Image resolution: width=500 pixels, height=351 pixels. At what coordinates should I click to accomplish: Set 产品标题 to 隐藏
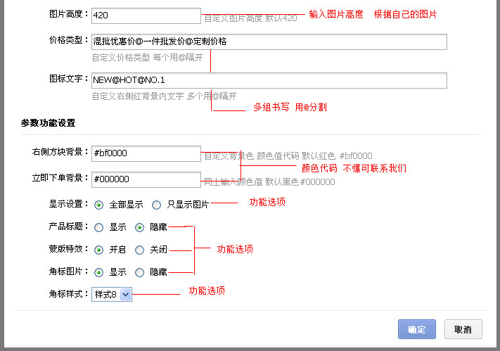pos(139,227)
